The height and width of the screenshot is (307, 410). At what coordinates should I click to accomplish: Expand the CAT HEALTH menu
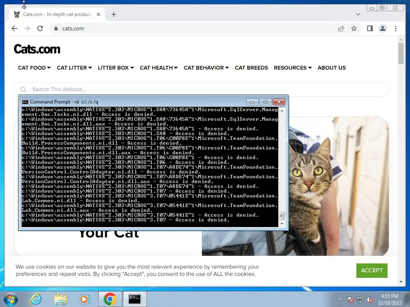click(159, 68)
